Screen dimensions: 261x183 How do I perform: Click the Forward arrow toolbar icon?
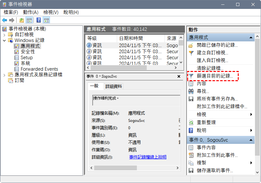click(12, 20)
